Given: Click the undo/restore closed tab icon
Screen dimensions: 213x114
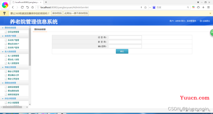Looking at the screenshot, I should 27,7.
